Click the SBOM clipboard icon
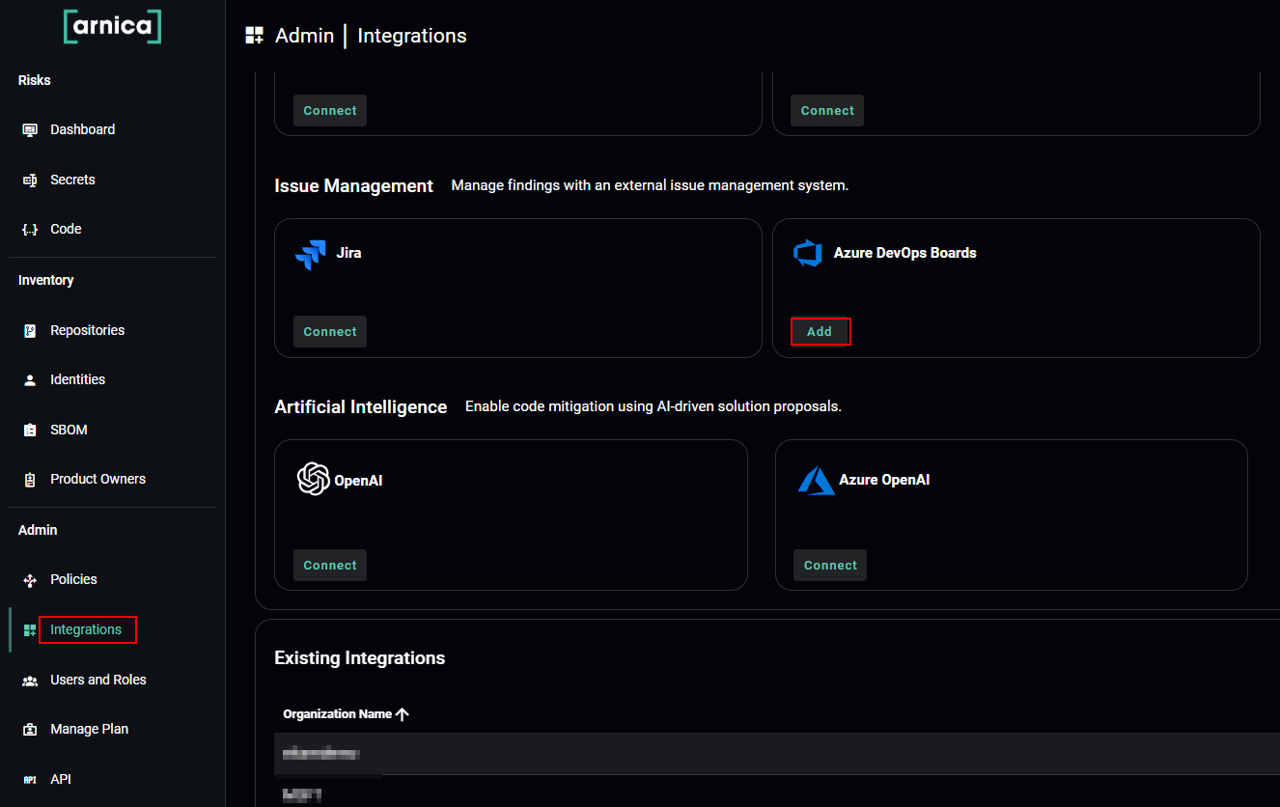1280x807 pixels. pyautogui.click(x=30, y=431)
